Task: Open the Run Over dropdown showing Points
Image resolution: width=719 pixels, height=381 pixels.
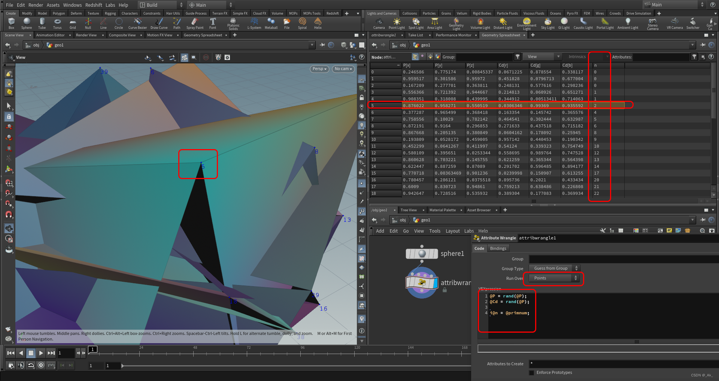Action: tap(553, 278)
